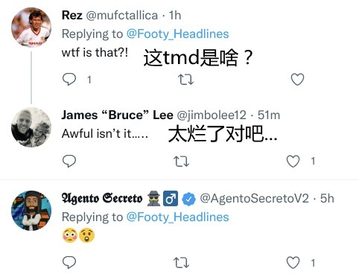Open Agento Secreto's cartoon avatar
The width and height of the screenshot is (359, 274).
pyautogui.click(x=31, y=211)
